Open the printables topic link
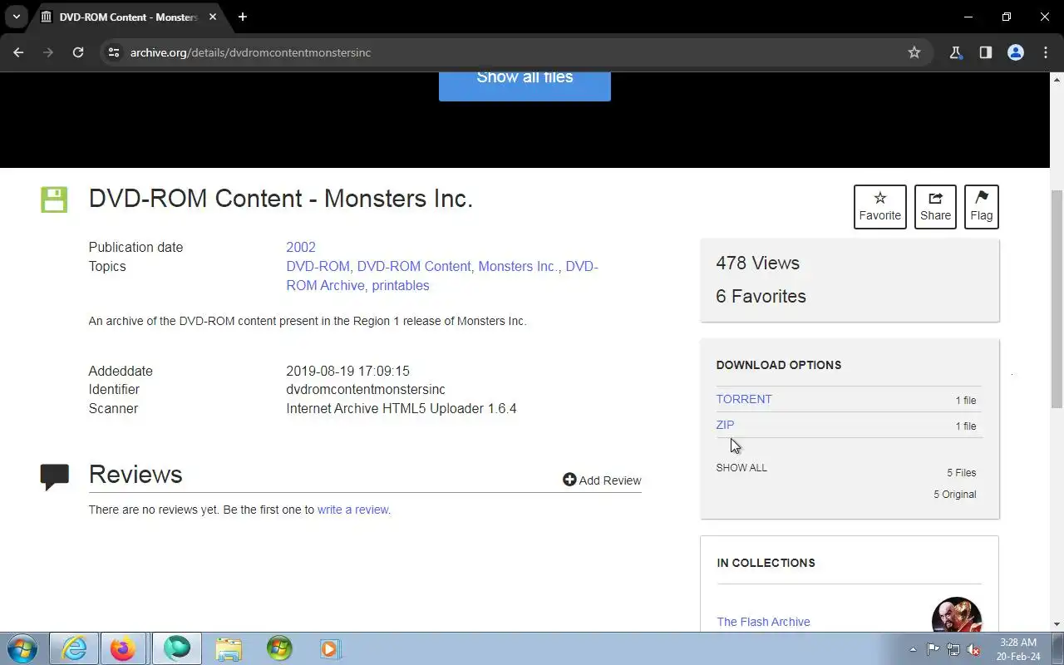The height and width of the screenshot is (665, 1064). pyautogui.click(x=401, y=285)
